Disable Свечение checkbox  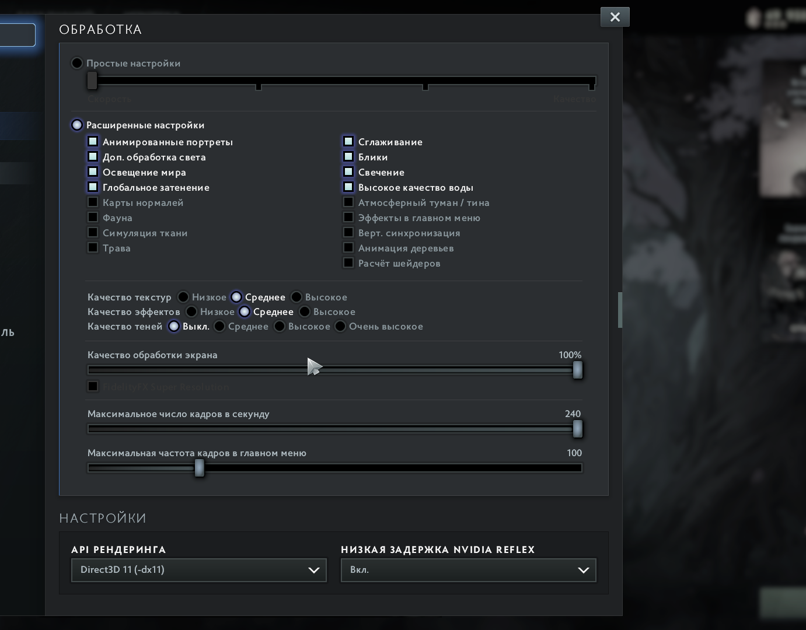pyautogui.click(x=348, y=171)
